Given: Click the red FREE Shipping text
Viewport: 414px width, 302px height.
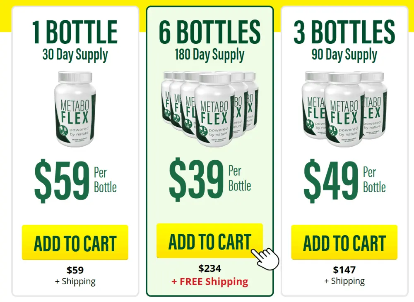Looking at the screenshot, I should tap(210, 281).
